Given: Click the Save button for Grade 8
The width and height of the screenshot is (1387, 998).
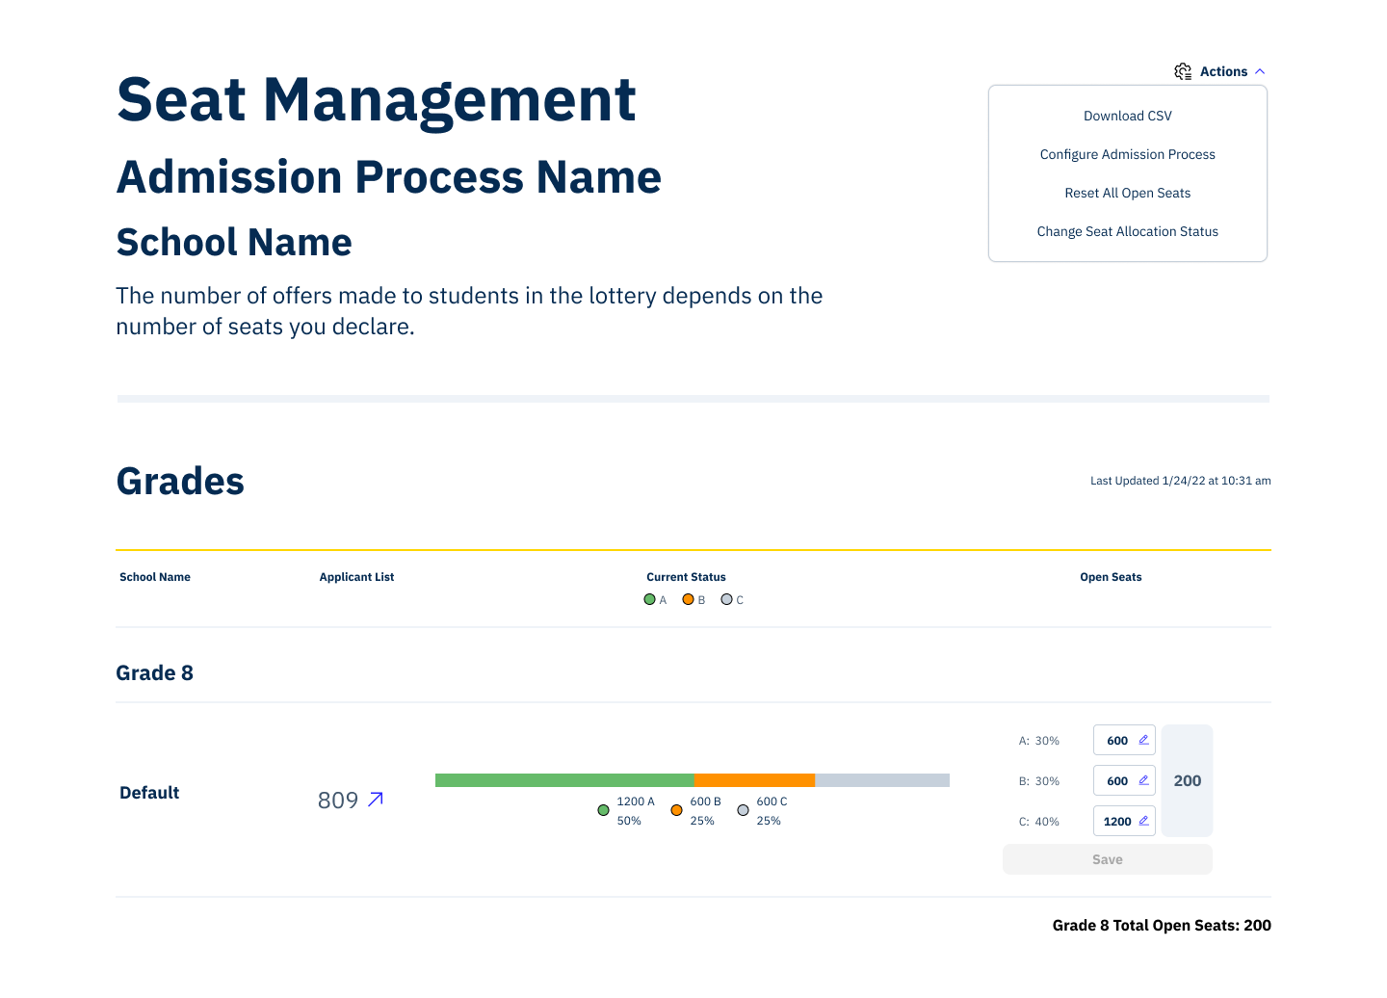Looking at the screenshot, I should (1107, 858).
